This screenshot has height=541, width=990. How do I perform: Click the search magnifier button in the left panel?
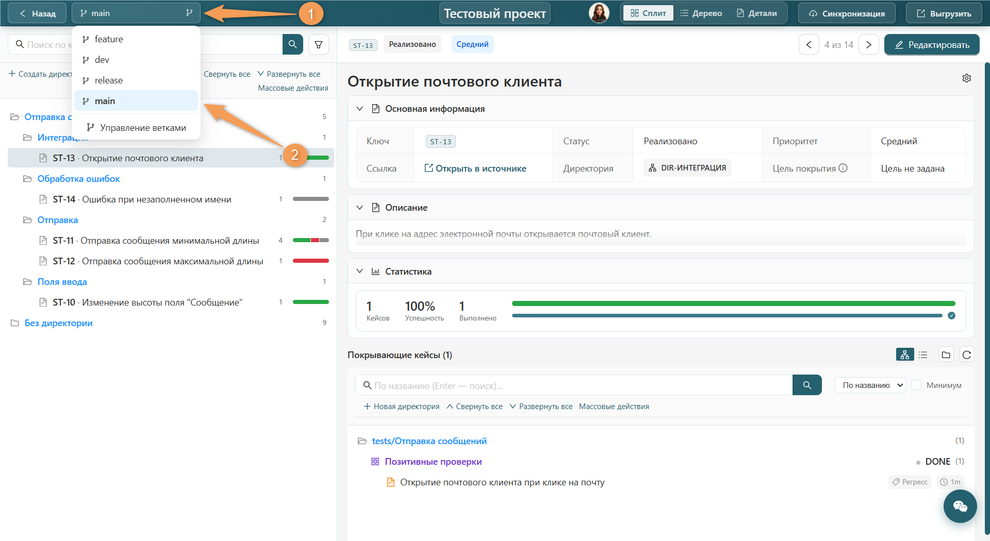coord(292,44)
